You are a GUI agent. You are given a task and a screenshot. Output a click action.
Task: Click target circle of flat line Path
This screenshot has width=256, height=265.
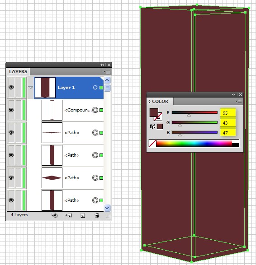[x=95, y=133]
